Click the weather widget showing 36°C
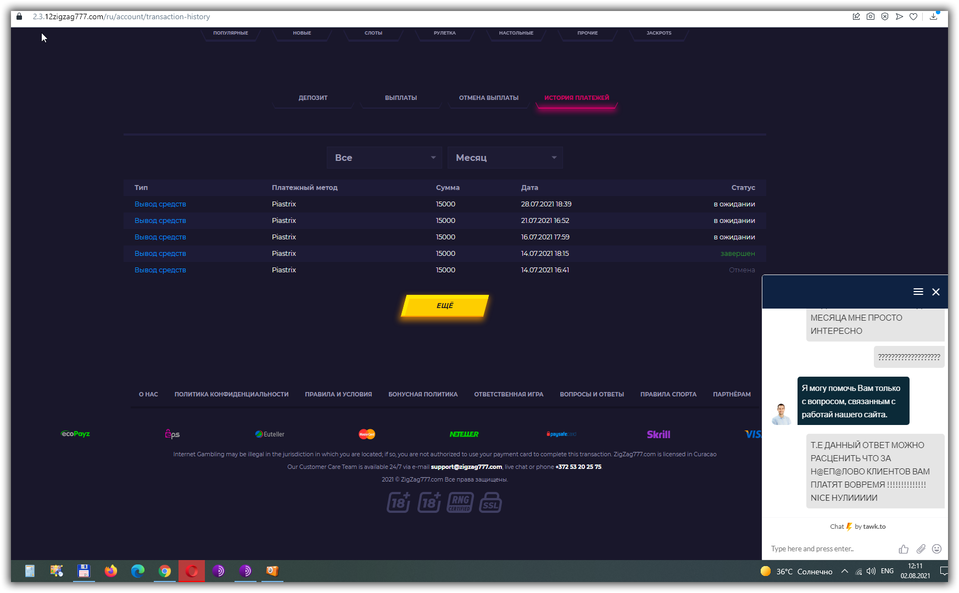The image size is (959, 593). [x=796, y=571]
